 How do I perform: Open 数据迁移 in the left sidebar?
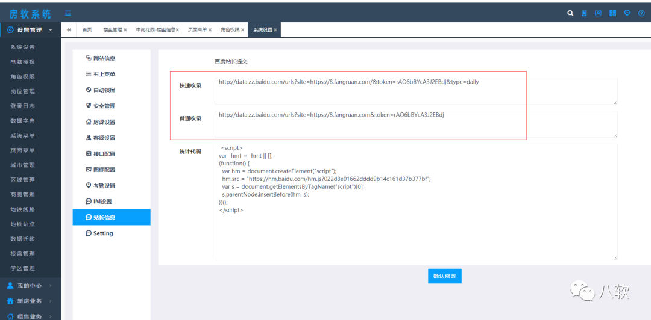[22, 239]
